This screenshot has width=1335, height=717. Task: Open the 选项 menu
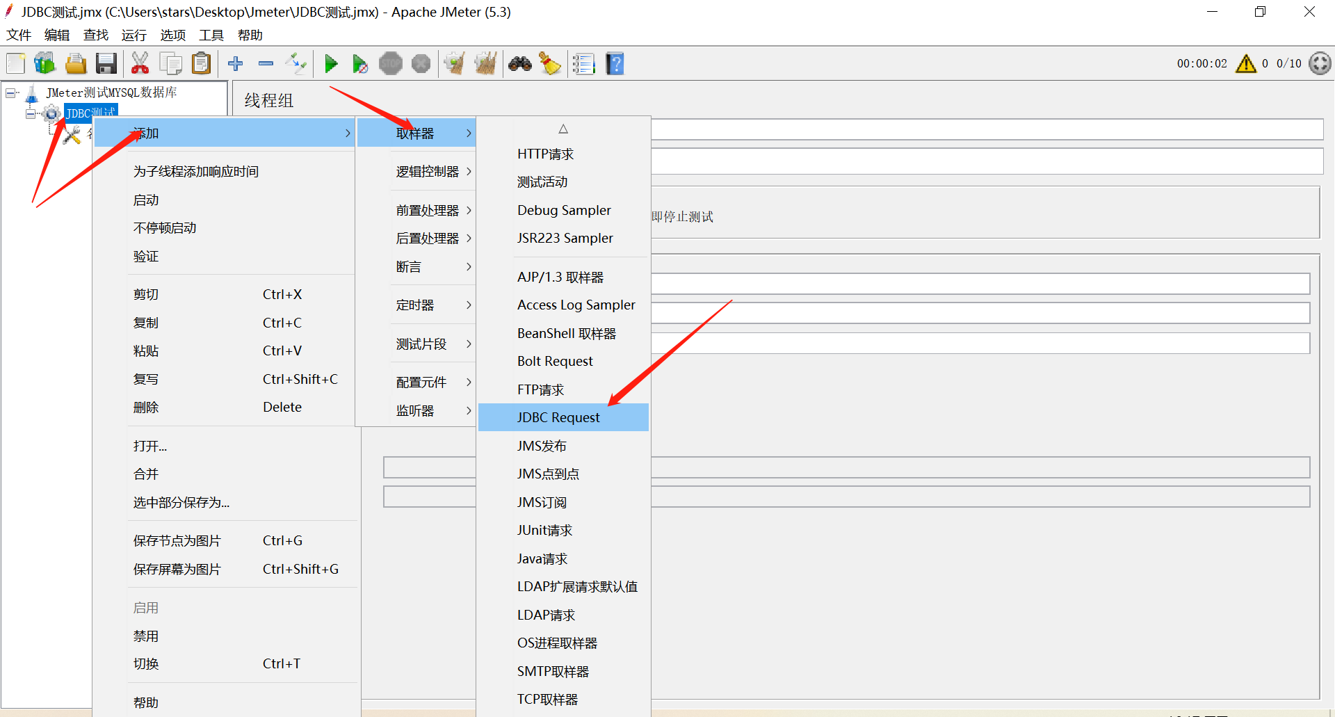(x=172, y=35)
